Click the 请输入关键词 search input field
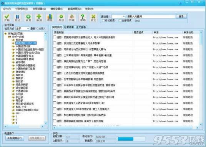The width and height of the screenshot is (206, 147). click(151, 17)
